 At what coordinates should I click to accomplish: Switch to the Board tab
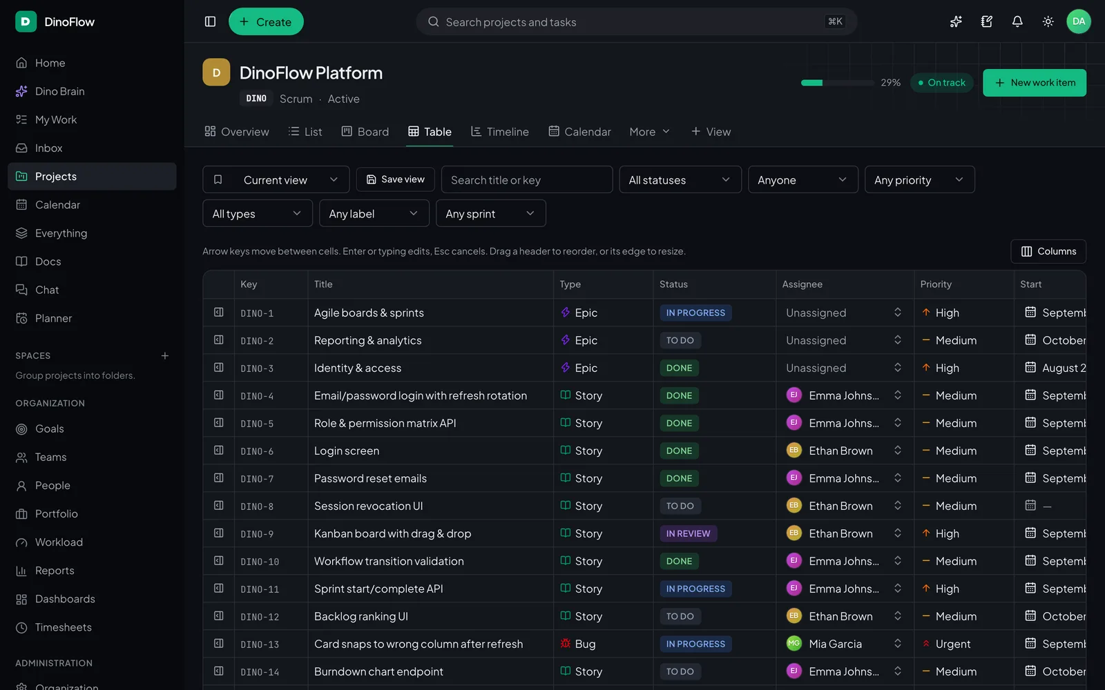pyautogui.click(x=365, y=132)
